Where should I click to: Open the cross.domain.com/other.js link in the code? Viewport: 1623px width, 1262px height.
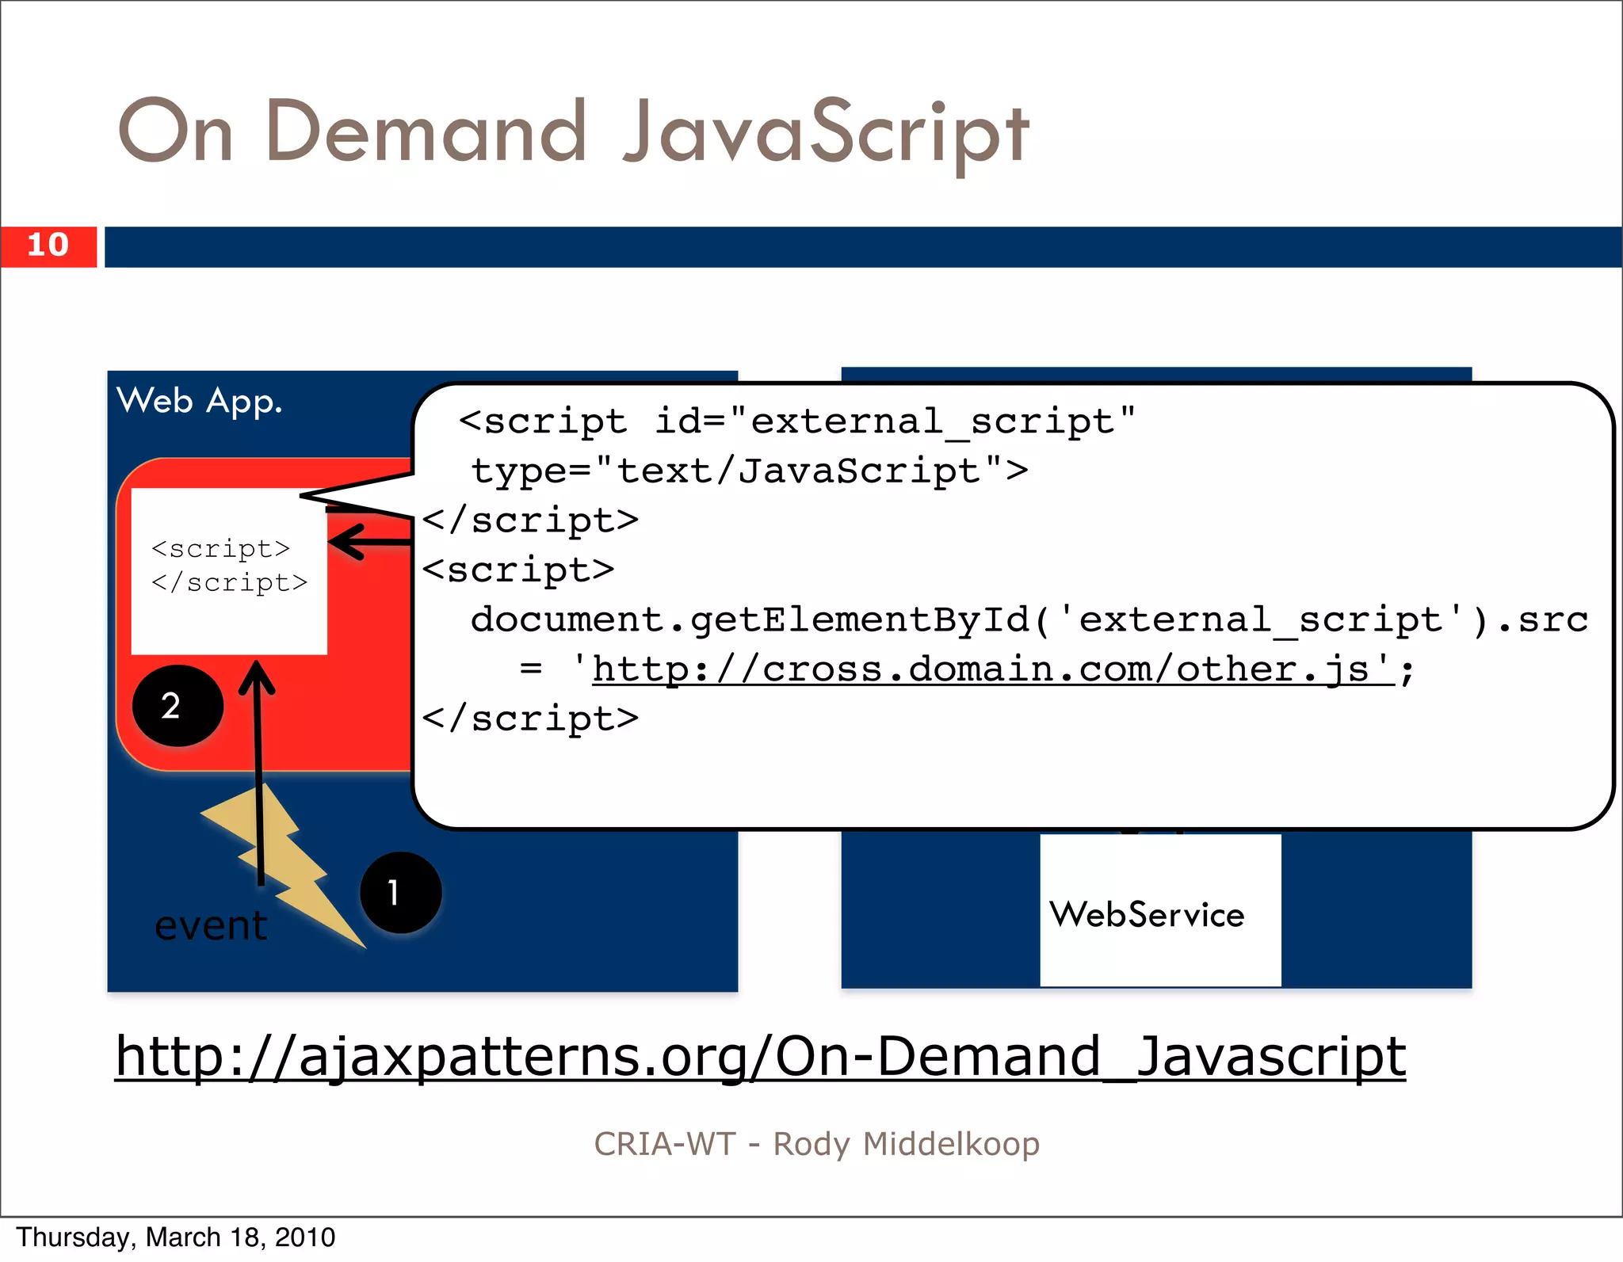click(x=992, y=669)
